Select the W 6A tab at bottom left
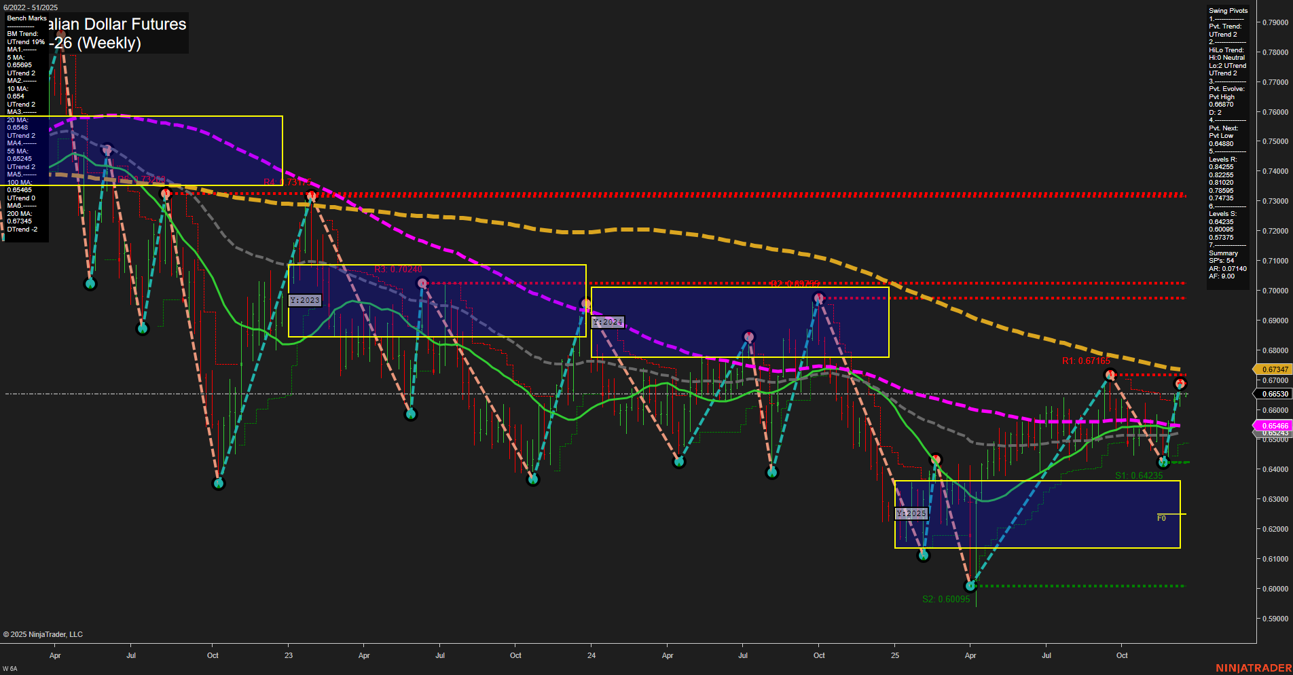 coord(10,669)
